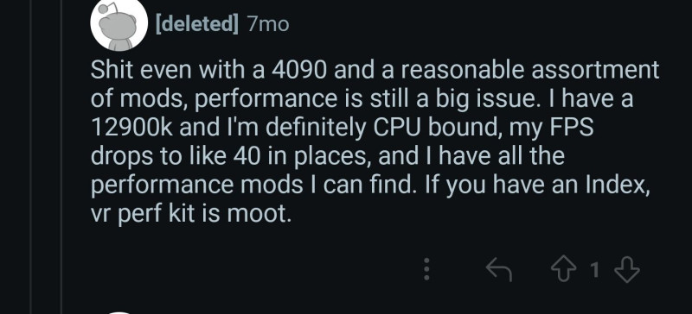Open the [deleted] user profile name
The width and height of the screenshot is (692, 314).
pos(197,23)
